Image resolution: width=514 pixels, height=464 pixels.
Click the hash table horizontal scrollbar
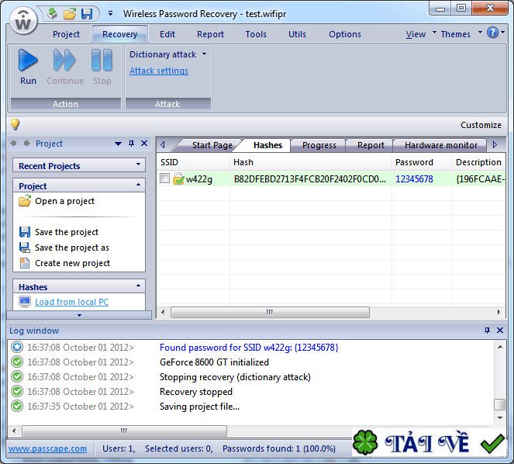pos(269,312)
